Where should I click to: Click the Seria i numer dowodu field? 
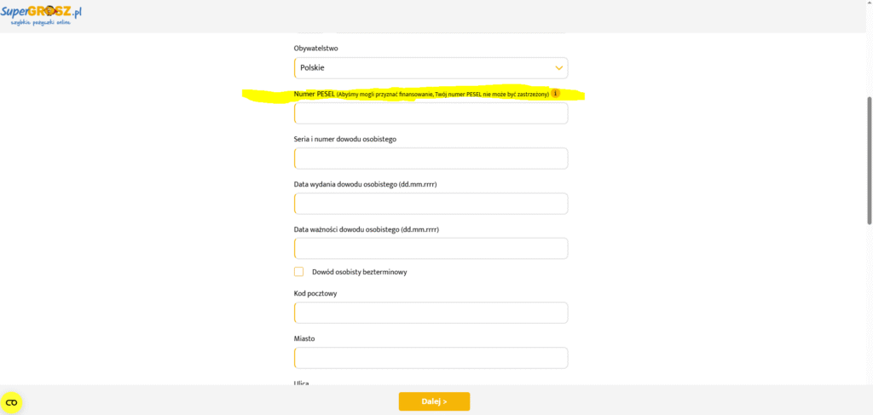(x=431, y=159)
